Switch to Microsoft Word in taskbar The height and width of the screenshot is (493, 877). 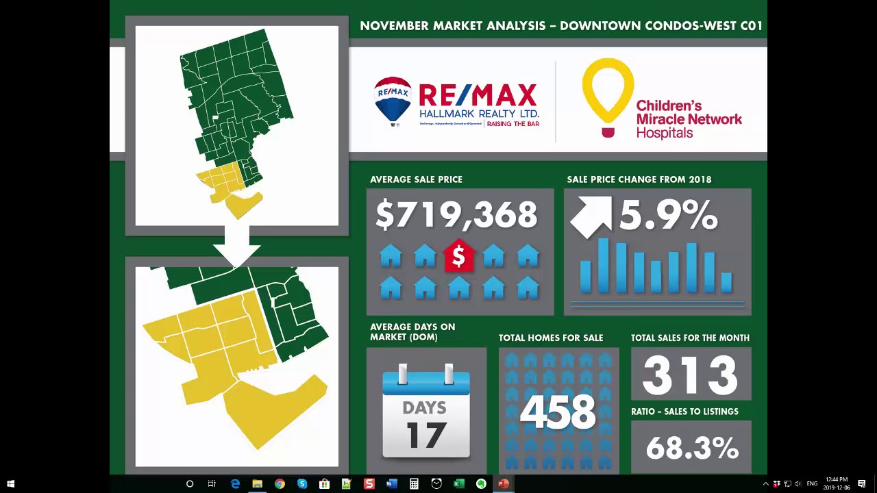coord(391,484)
